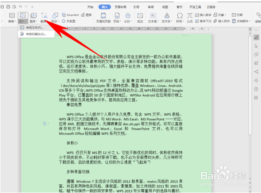The image size is (261, 193).
Task: Open the 视图 tab
Action: pos(165,7)
